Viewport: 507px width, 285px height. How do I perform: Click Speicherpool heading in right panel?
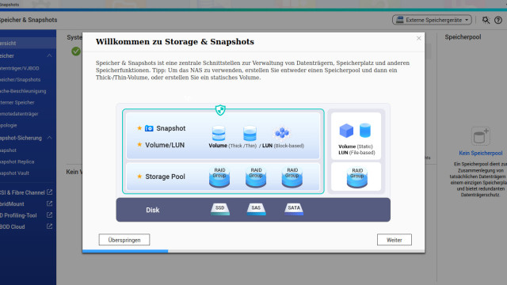coord(463,37)
